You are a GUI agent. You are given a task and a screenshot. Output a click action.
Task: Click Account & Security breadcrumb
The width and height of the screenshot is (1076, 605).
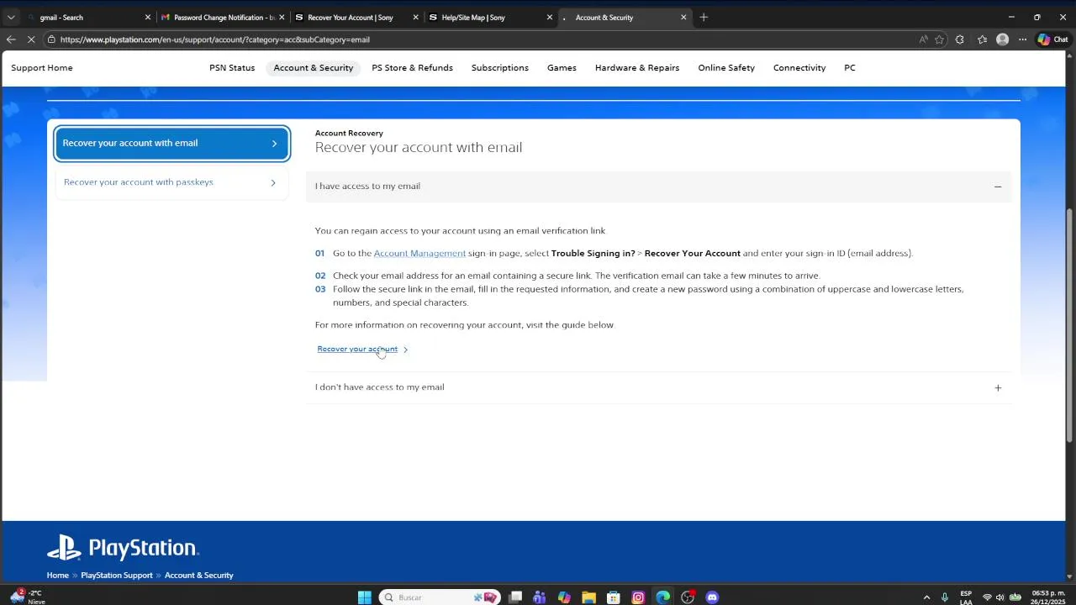pos(199,576)
